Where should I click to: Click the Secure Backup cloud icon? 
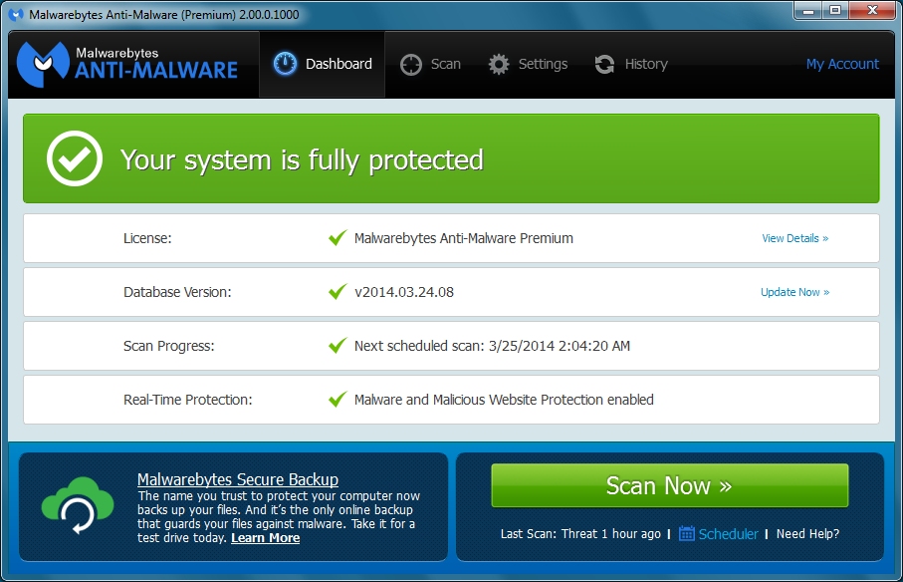coord(78,505)
